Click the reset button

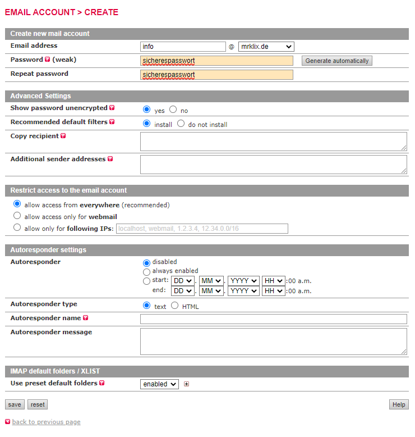[38, 404]
